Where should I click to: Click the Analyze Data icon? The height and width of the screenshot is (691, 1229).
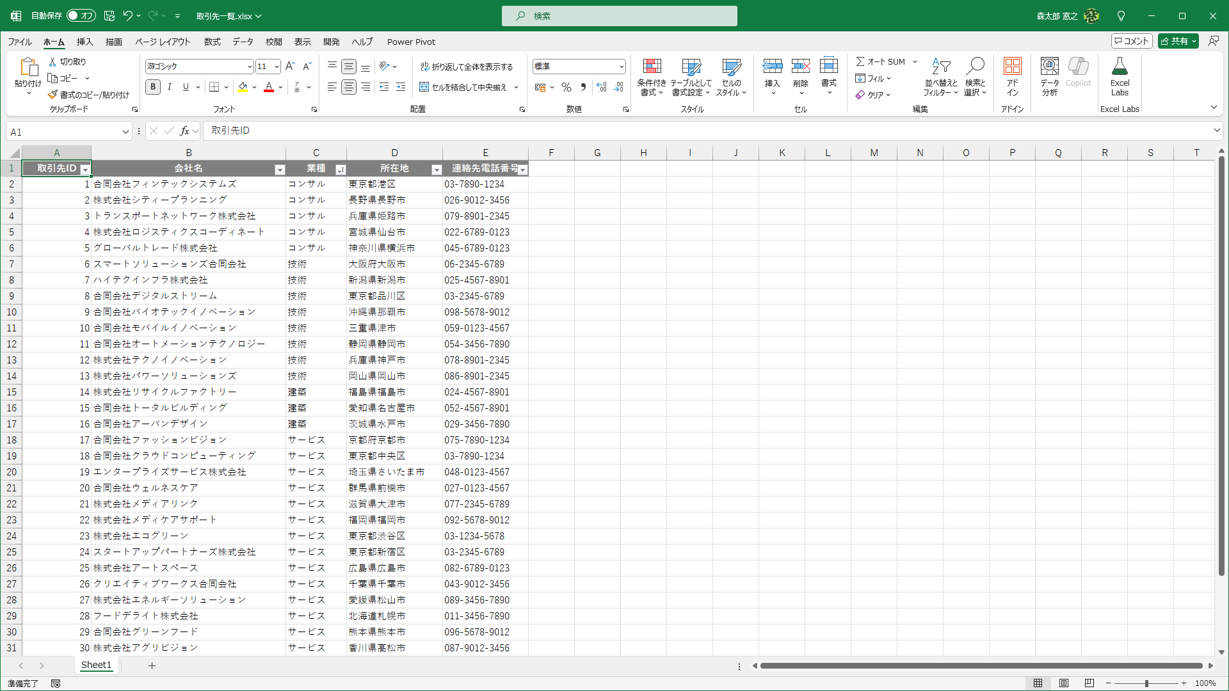(1049, 67)
